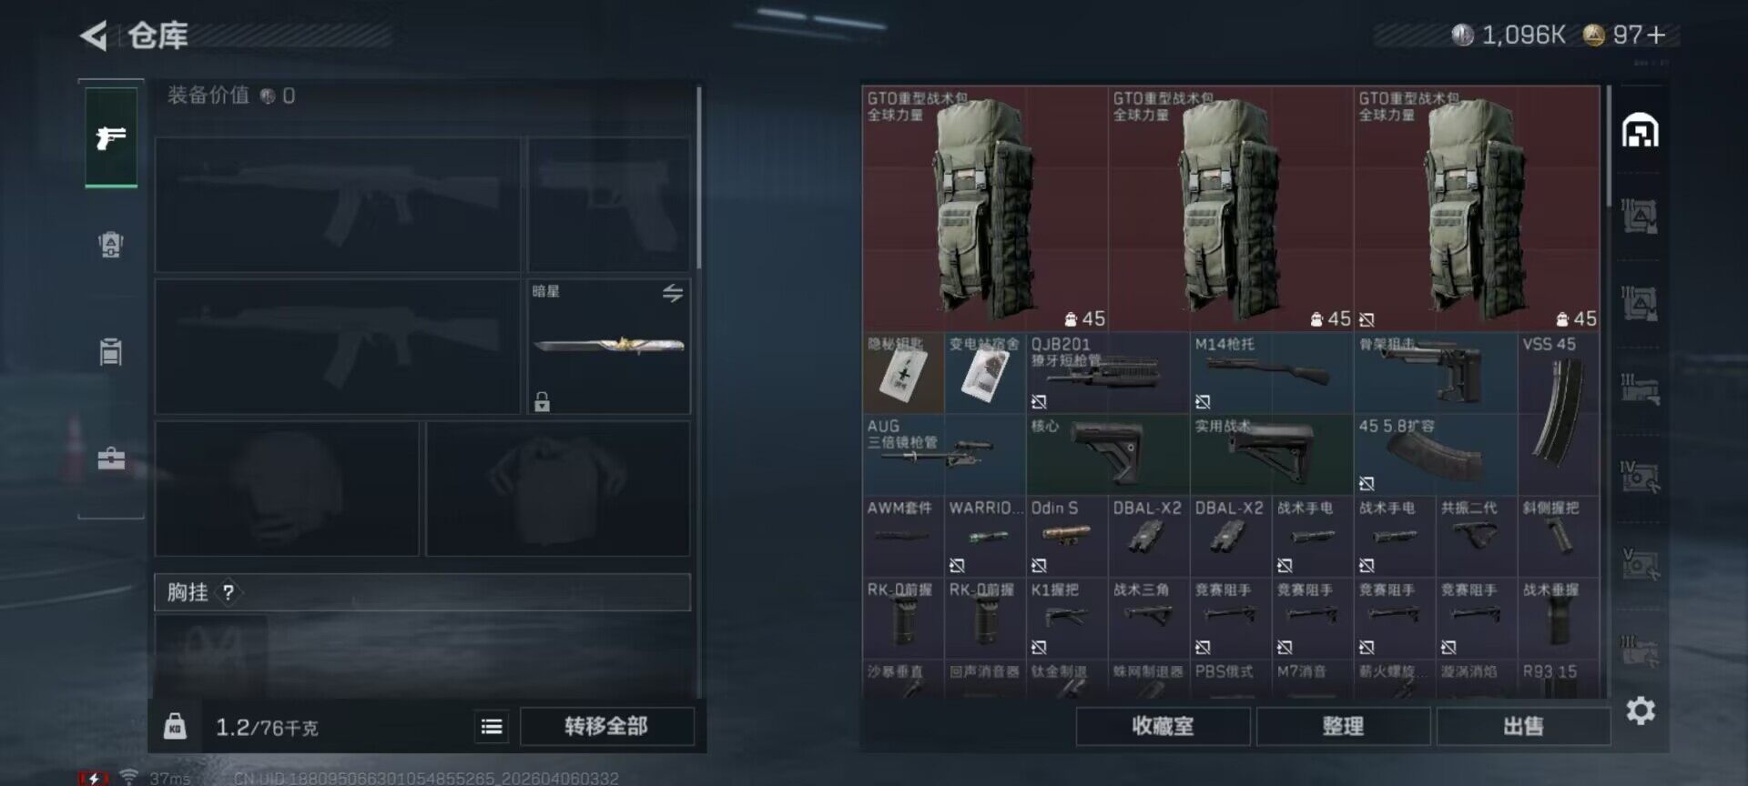Swap the 暗星 knife using arrows icon
Viewport: 1748px width, 786px height.
click(673, 293)
